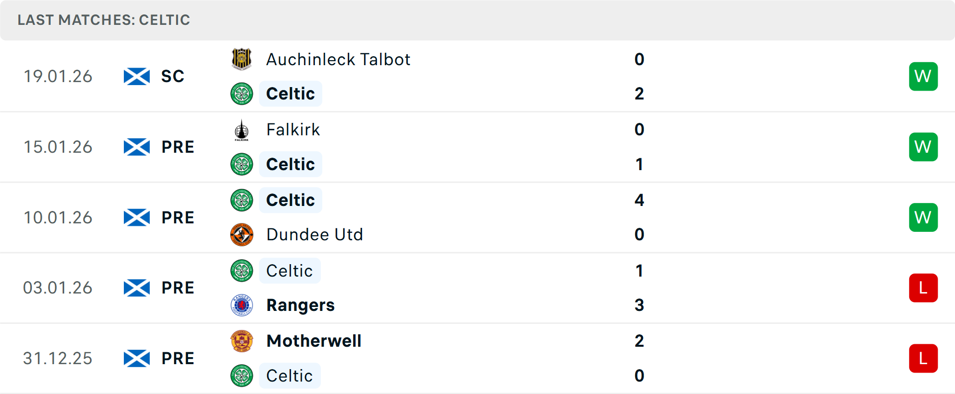Click the Last Matches: Celtic header
The image size is (955, 394).
104,20
